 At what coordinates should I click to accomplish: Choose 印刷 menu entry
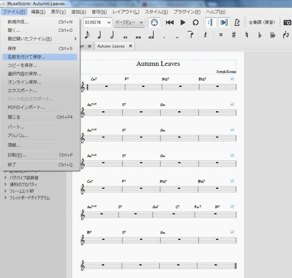(40, 155)
